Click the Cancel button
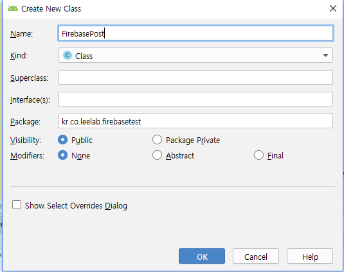 point(256,256)
